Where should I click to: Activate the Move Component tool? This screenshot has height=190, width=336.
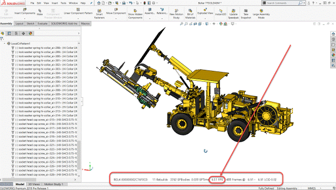(116, 12)
